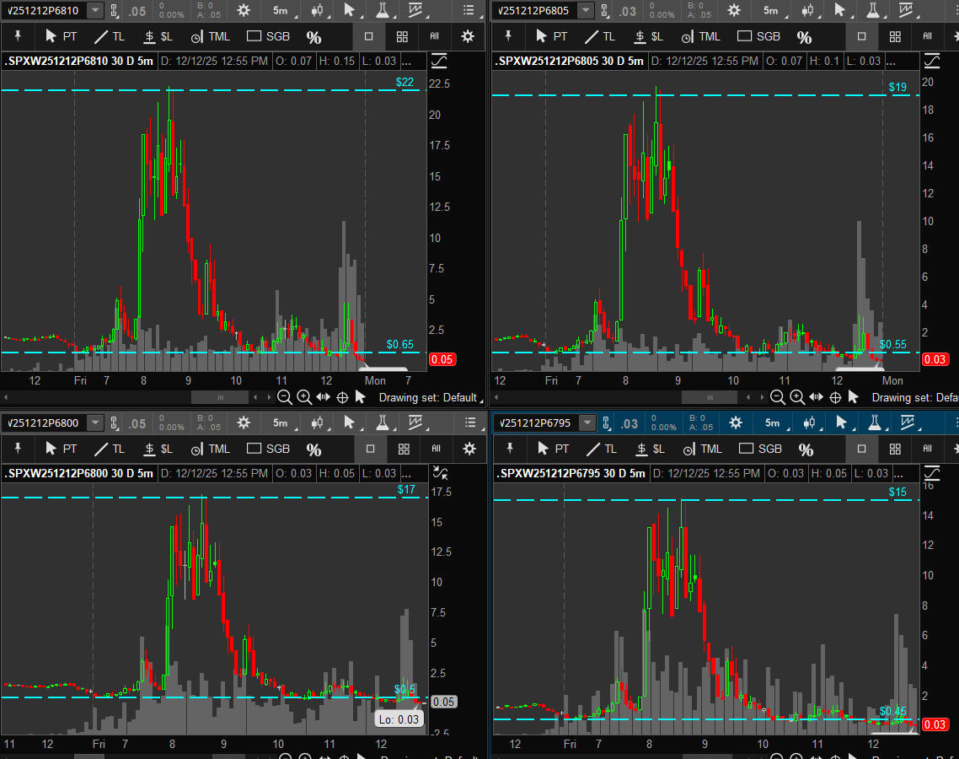Open 5m timeframe dropdown in P6795 chart
The height and width of the screenshot is (759, 959).
tap(771, 423)
